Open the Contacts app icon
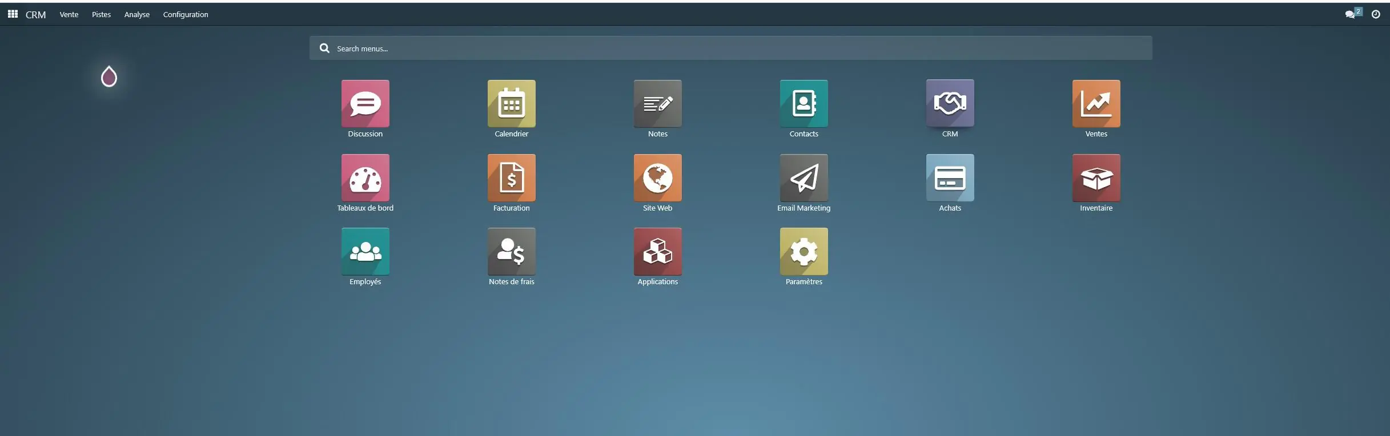1390x436 pixels. tap(804, 104)
